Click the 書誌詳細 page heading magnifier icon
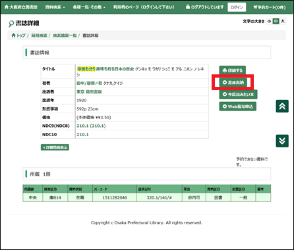 click(x=11, y=24)
